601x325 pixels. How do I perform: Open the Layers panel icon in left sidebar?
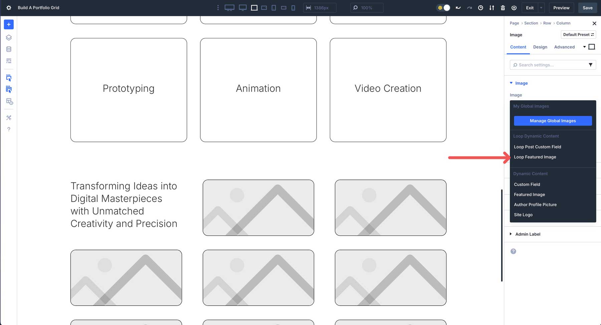9,37
